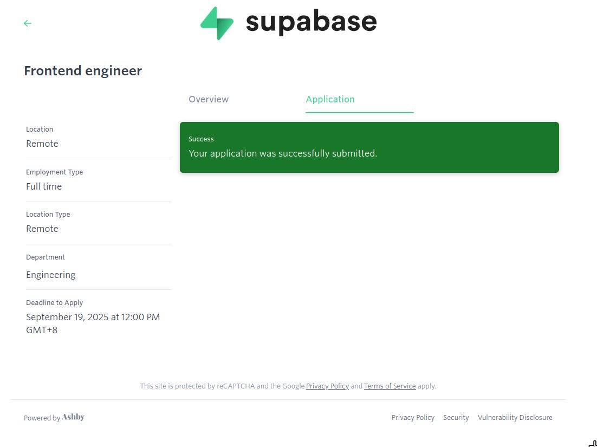Open Ashby link in Powered by footer
The height and width of the screenshot is (447, 597).
click(x=73, y=417)
